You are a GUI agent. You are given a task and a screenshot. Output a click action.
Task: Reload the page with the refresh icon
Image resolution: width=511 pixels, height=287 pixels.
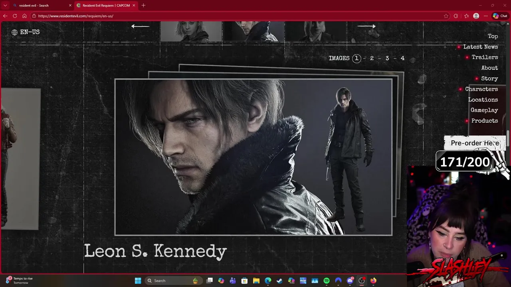point(15,16)
